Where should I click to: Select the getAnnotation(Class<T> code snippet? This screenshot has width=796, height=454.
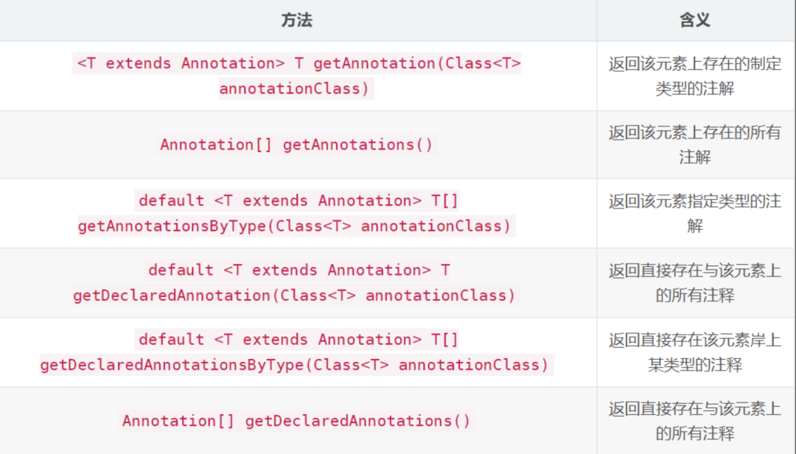click(416, 63)
